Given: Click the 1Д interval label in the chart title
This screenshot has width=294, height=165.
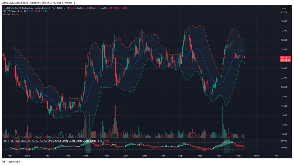Looking at the screenshot, I should [54, 8].
